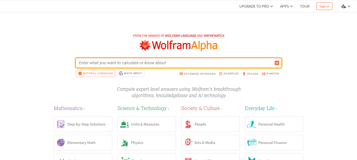Screen dimensions: 357x160
Task: Click the Step-by-Step Solutions notepad icon
Action: (61, 124)
